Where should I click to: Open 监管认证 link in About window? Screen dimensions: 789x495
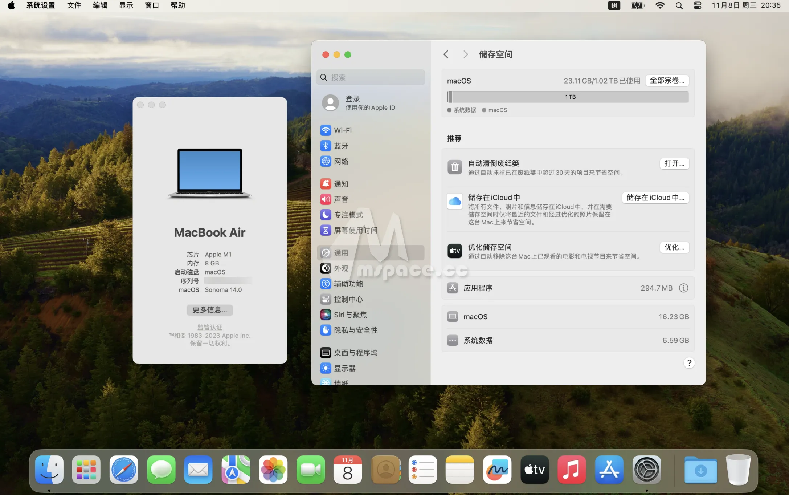coord(210,327)
